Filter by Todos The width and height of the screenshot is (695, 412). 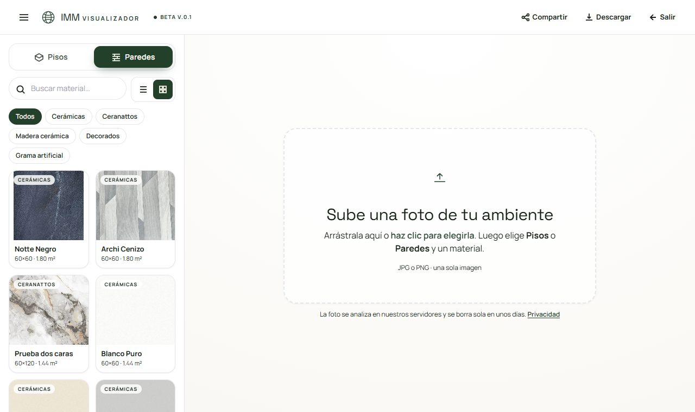25,117
